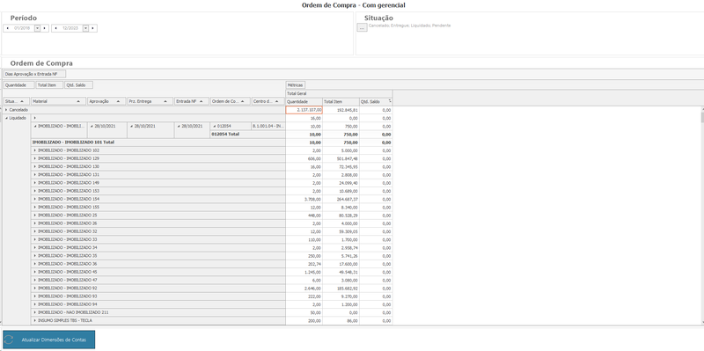Select Qtd. Saldo data field chip
Viewport: 704px width, 351px height.
[78, 84]
